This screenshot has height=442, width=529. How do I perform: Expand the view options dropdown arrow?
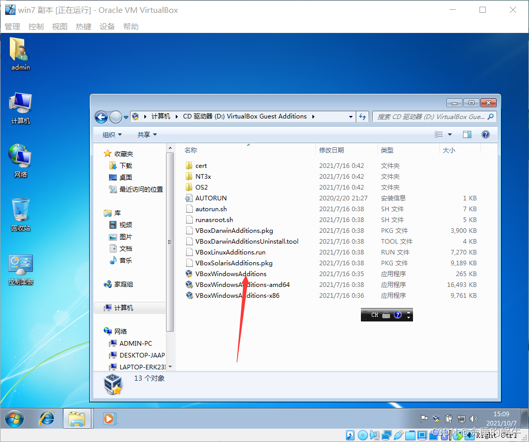(450, 134)
